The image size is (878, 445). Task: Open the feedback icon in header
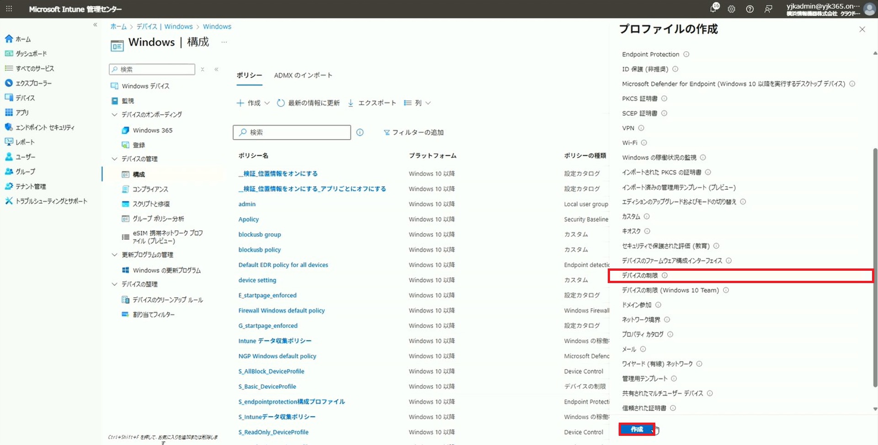coord(768,9)
